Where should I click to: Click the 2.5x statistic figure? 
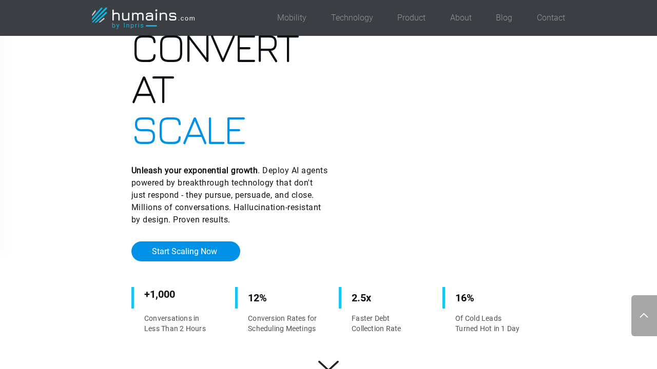point(361,298)
